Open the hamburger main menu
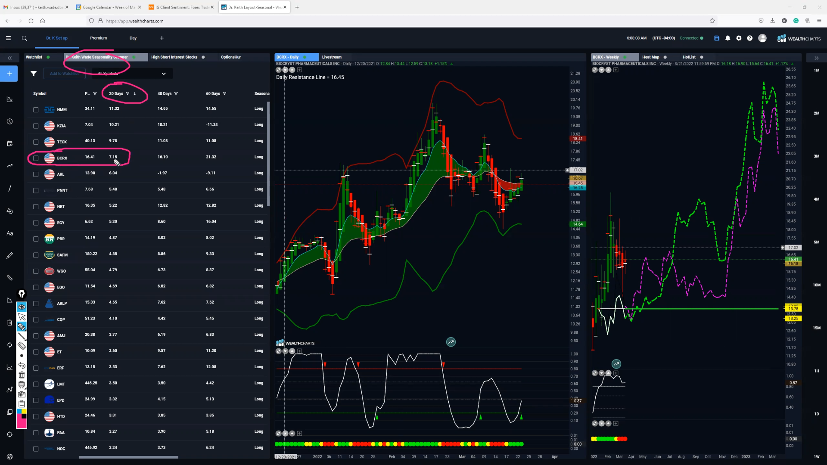The image size is (827, 465). pyautogui.click(x=8, y=38)
